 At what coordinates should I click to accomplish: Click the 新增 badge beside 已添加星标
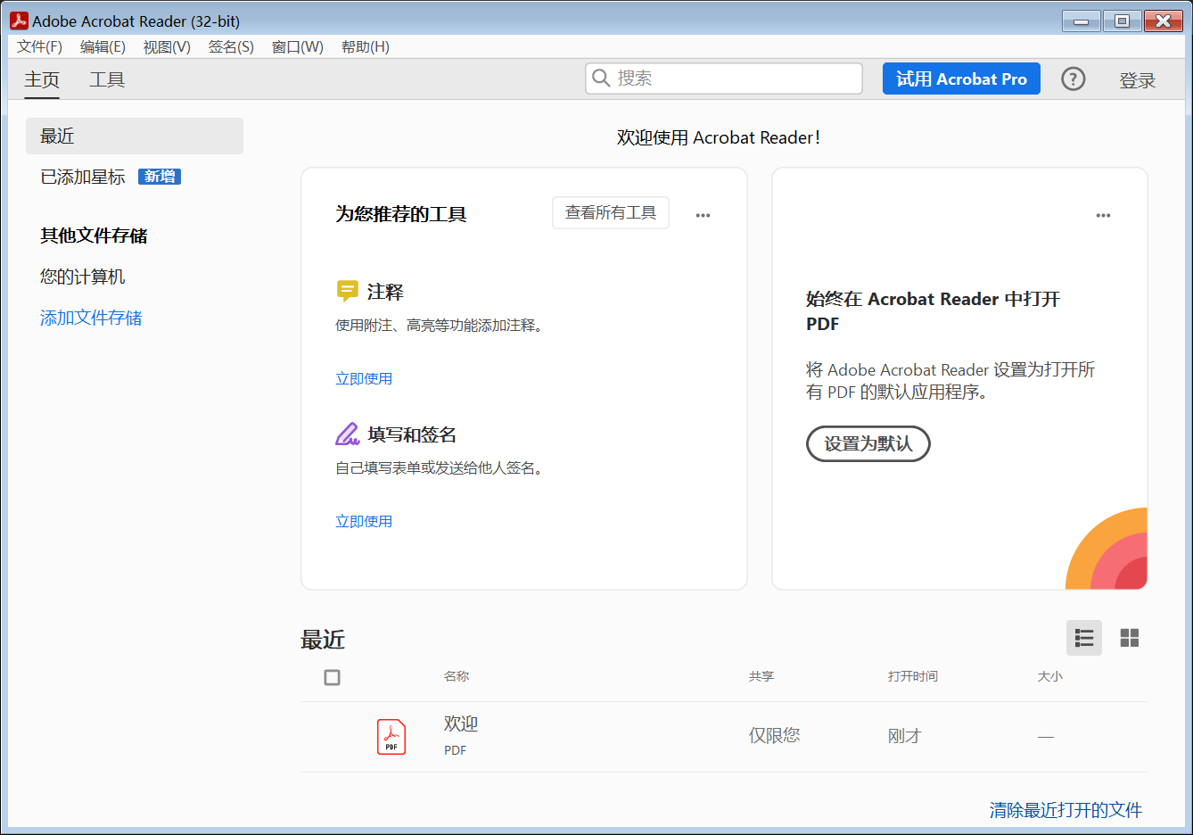160,177
